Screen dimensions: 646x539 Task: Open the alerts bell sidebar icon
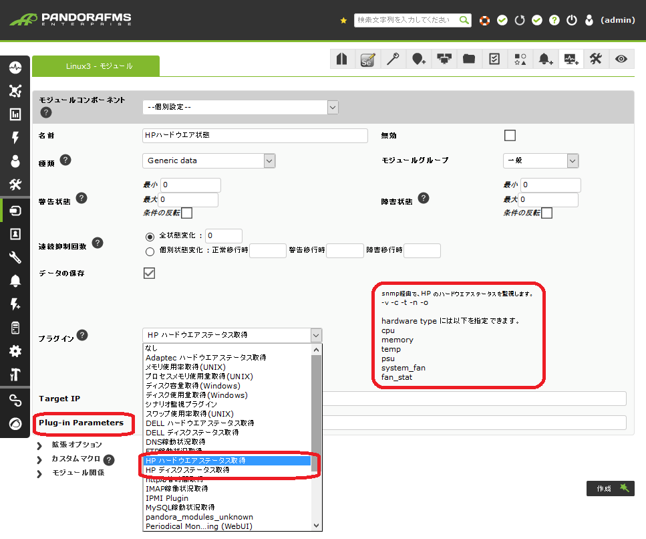15,281
